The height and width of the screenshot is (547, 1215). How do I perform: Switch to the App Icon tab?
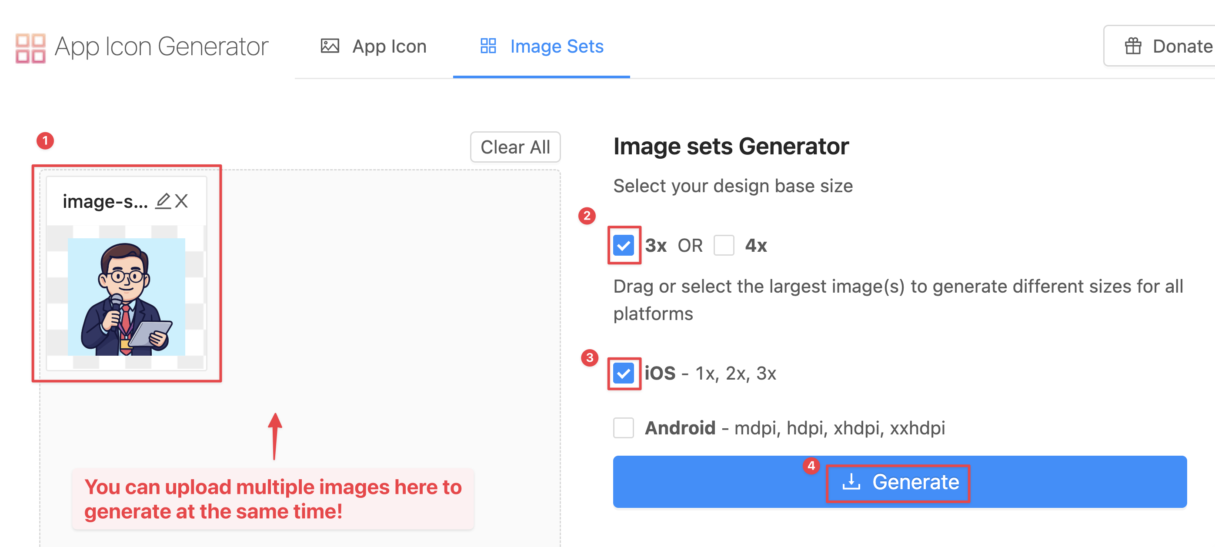coord(390,46)
